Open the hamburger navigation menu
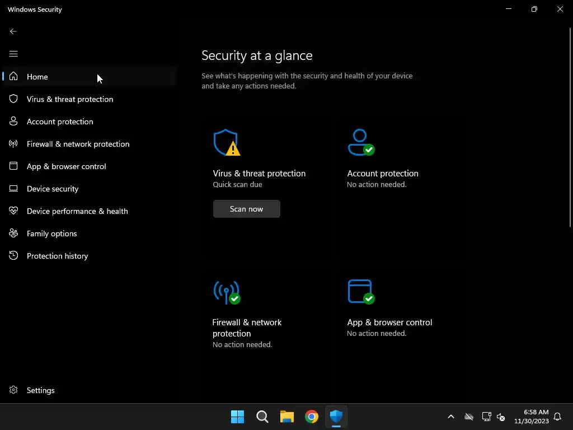The height and width of the screenshot is (430, 573). pyautogui.click(x=13, y=54)
